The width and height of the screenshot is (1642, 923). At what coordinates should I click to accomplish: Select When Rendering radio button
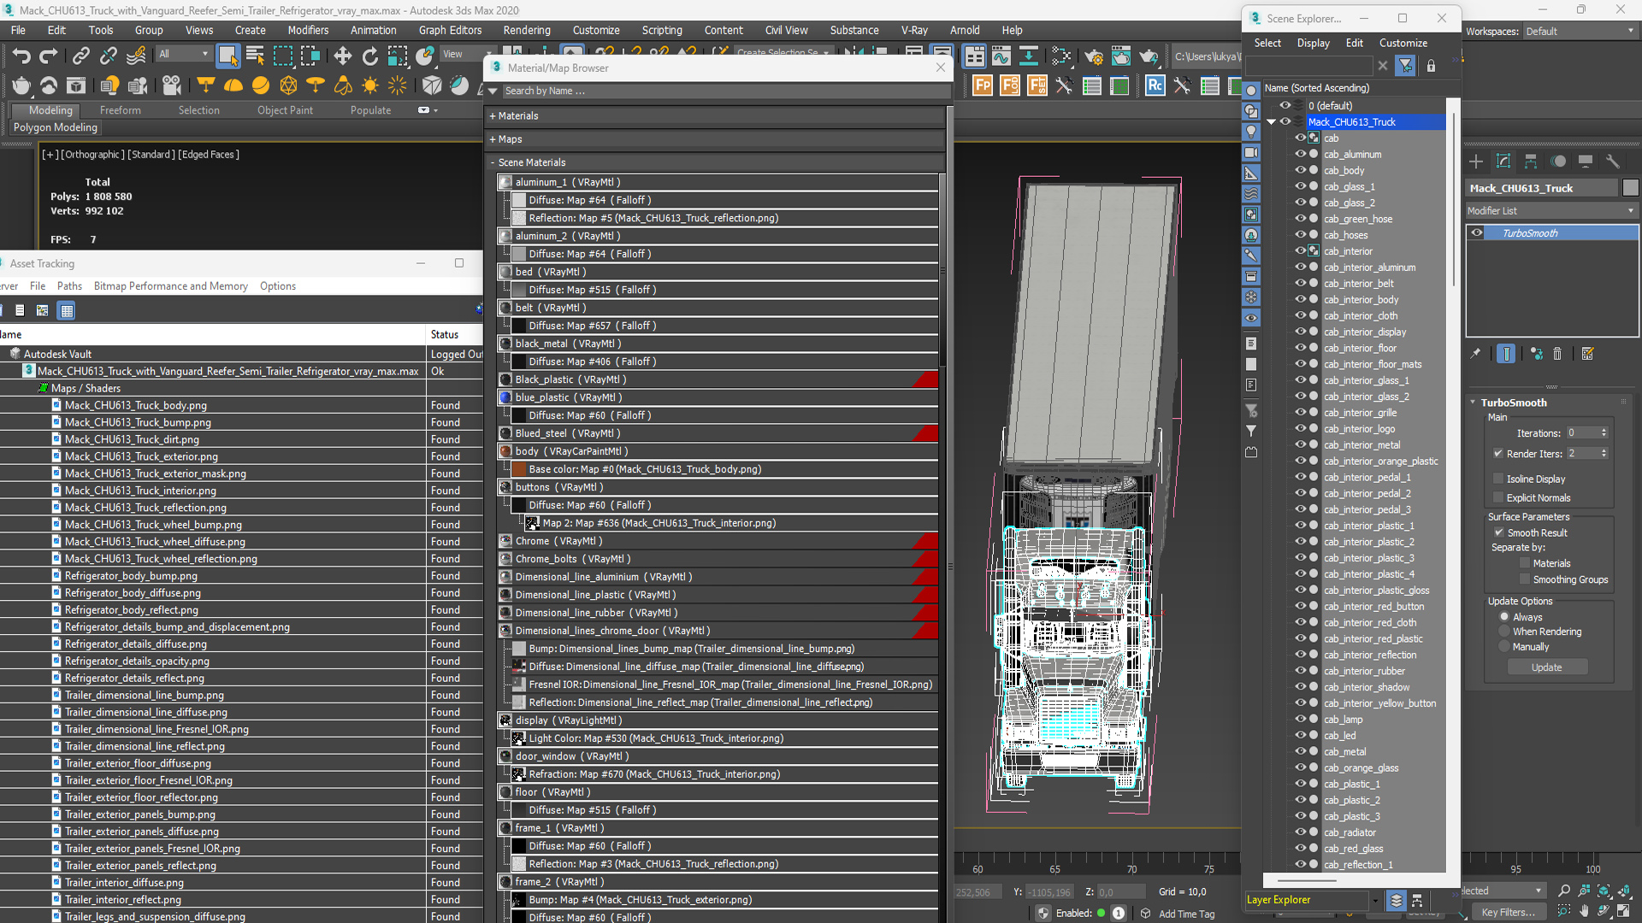coord(1504,632)
